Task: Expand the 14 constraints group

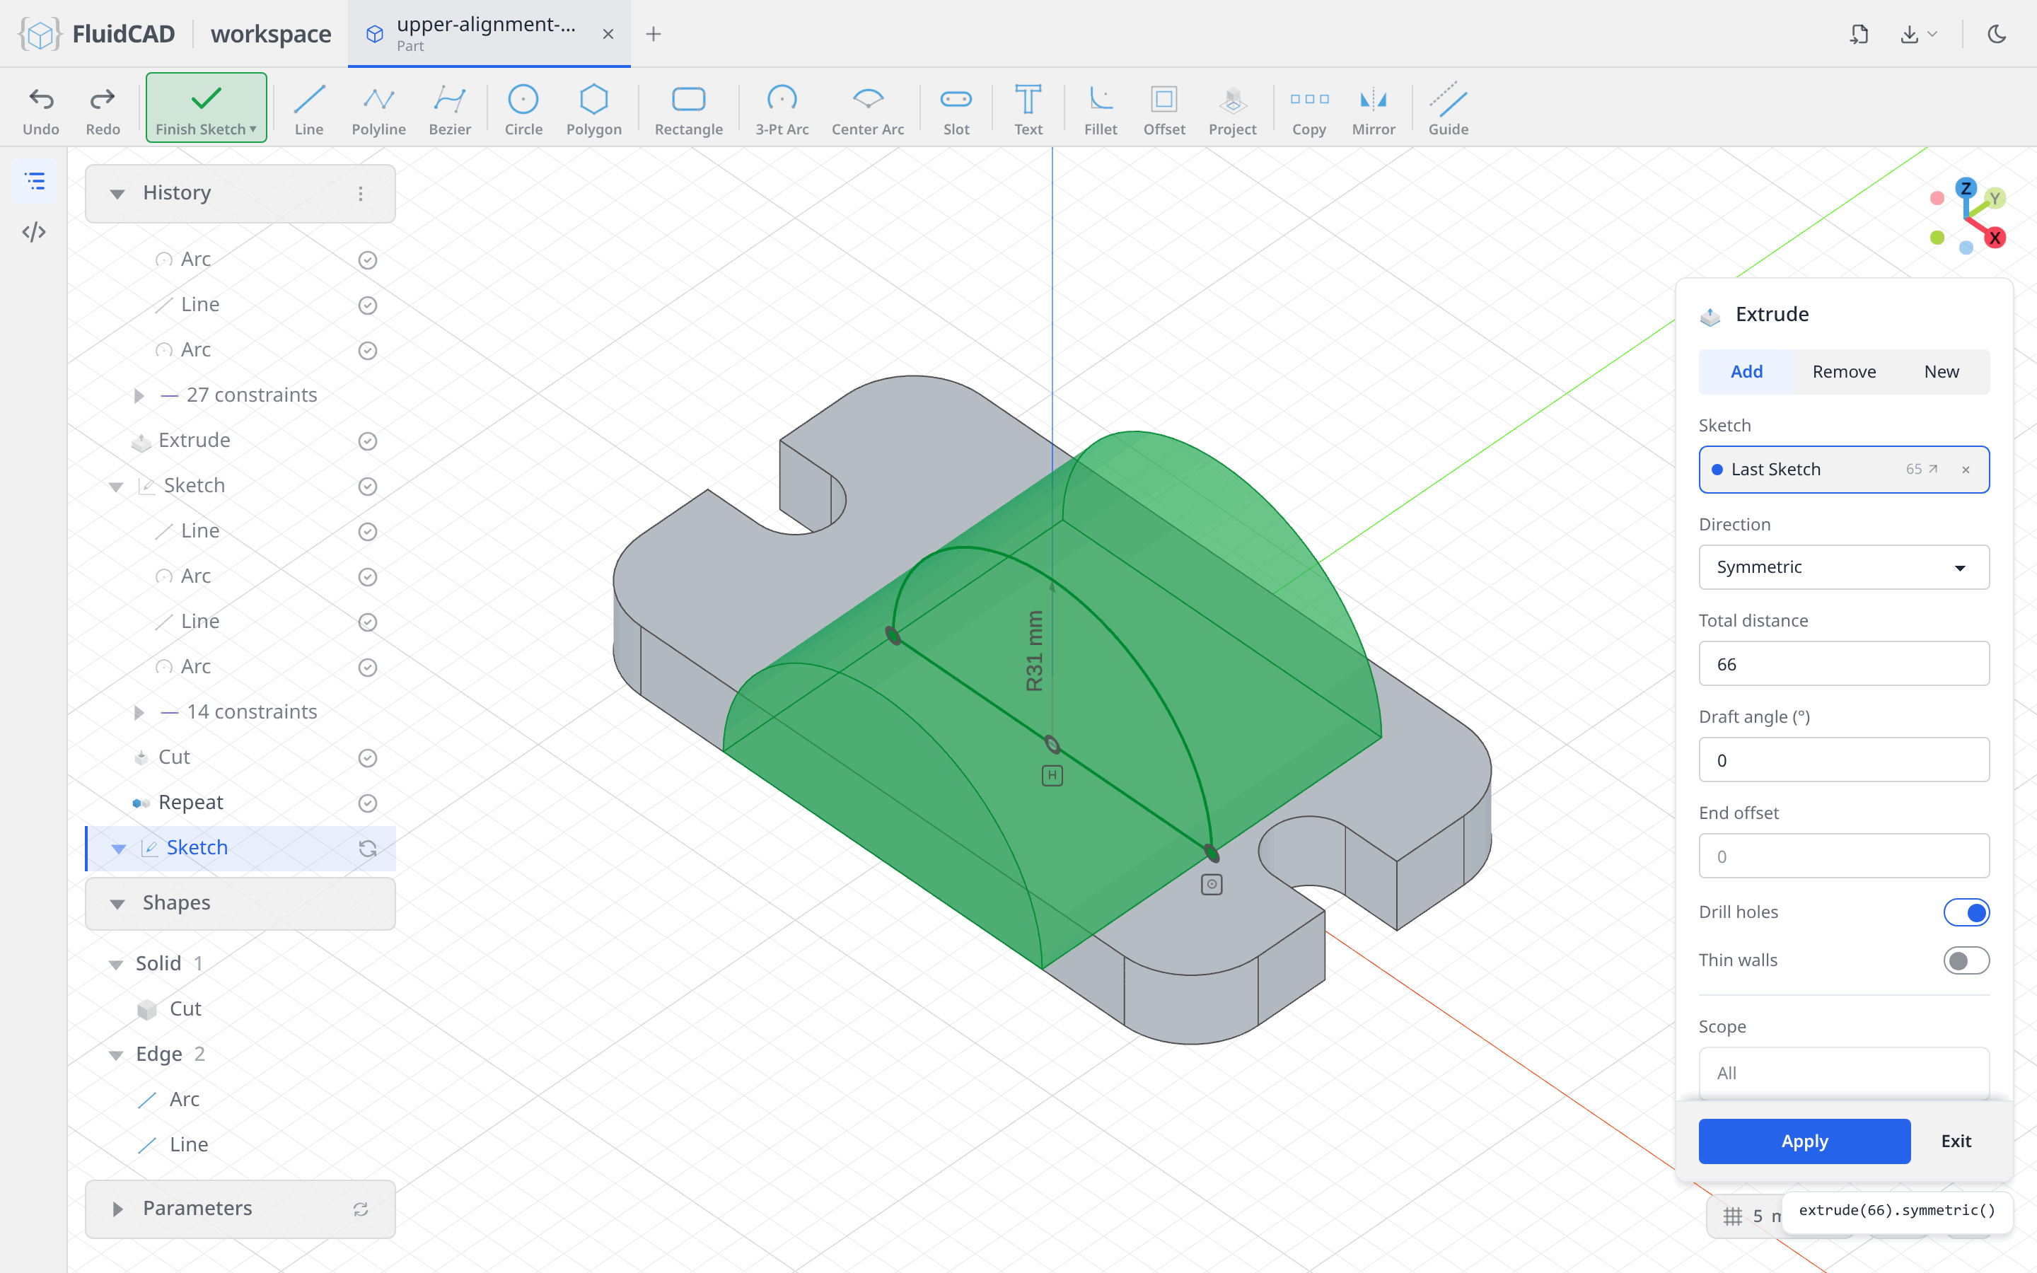Action: click(x=139, y=712)
